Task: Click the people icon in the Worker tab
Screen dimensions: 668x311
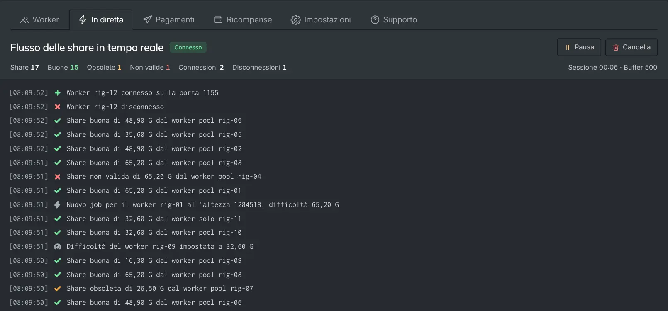Action: 24,20
